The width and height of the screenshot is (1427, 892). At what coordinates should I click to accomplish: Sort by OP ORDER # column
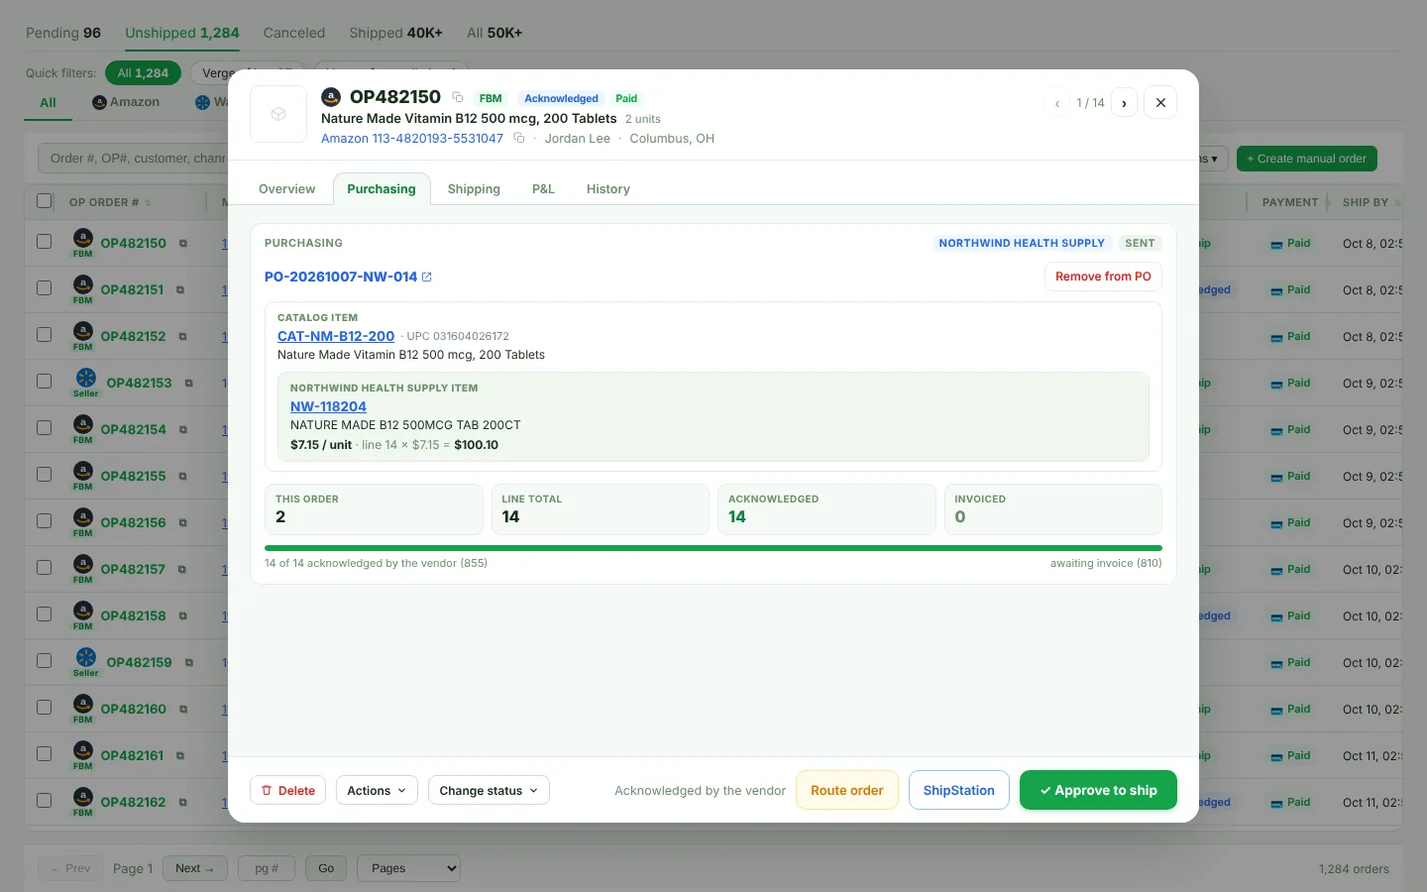(110, 202)
